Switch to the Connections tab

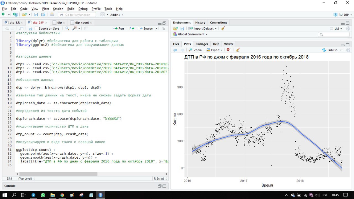pos(218,23)
